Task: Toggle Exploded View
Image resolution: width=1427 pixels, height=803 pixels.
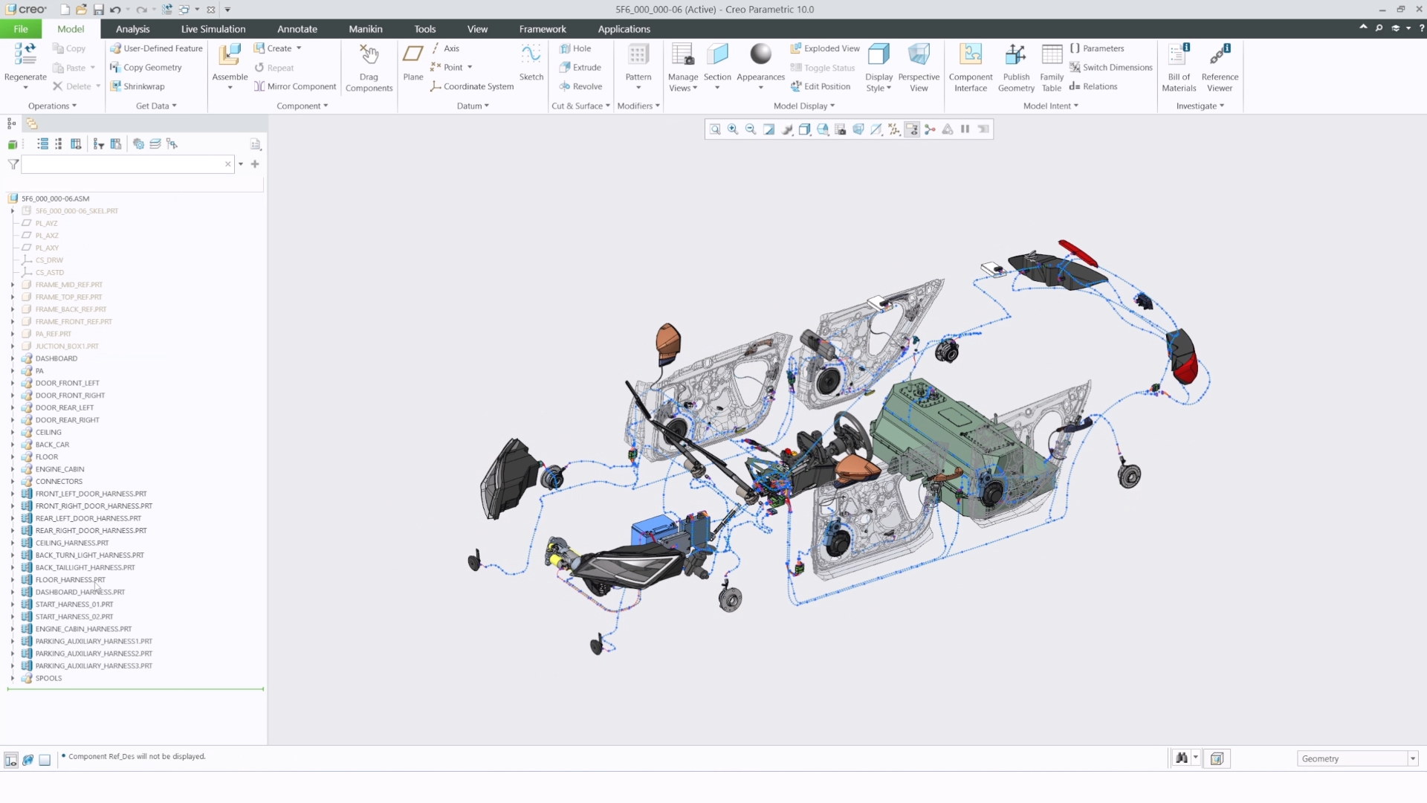Action: click(x=825, y=48)
